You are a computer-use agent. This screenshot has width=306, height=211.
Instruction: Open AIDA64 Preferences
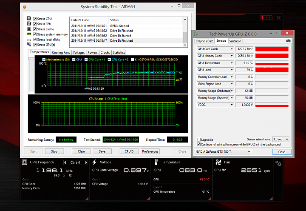(x=150, y=151)
